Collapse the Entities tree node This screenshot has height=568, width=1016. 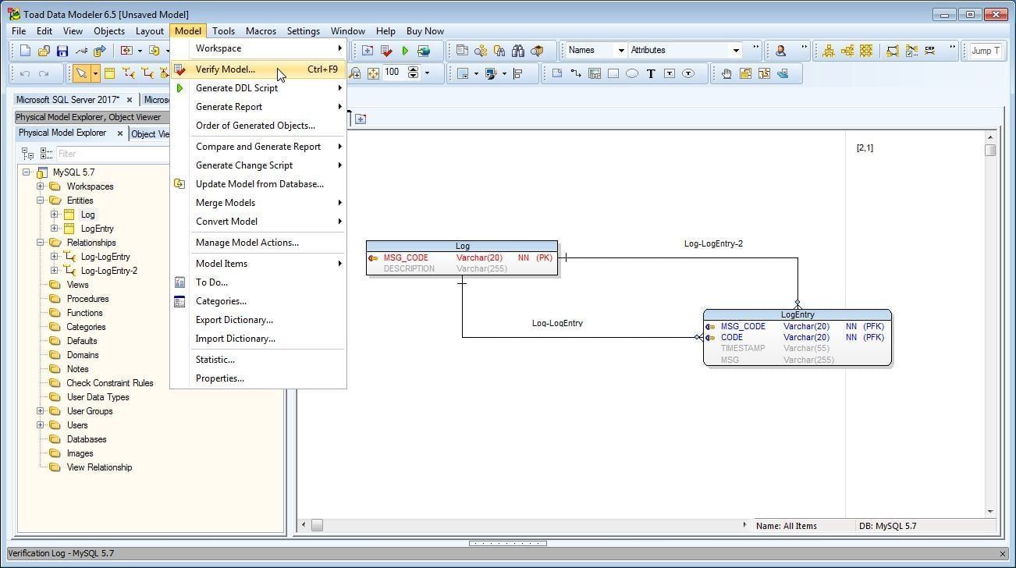click(x=40, y=201)
